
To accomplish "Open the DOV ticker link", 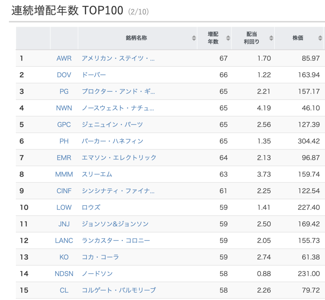I will pos(64,75).
